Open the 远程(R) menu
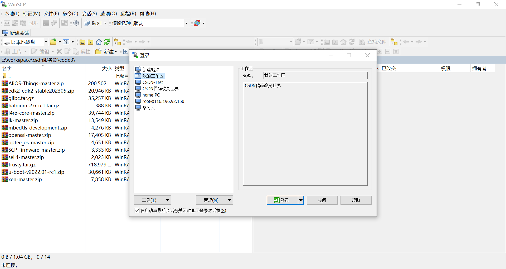Screen dimensions: 506x269 coord(128,13)
